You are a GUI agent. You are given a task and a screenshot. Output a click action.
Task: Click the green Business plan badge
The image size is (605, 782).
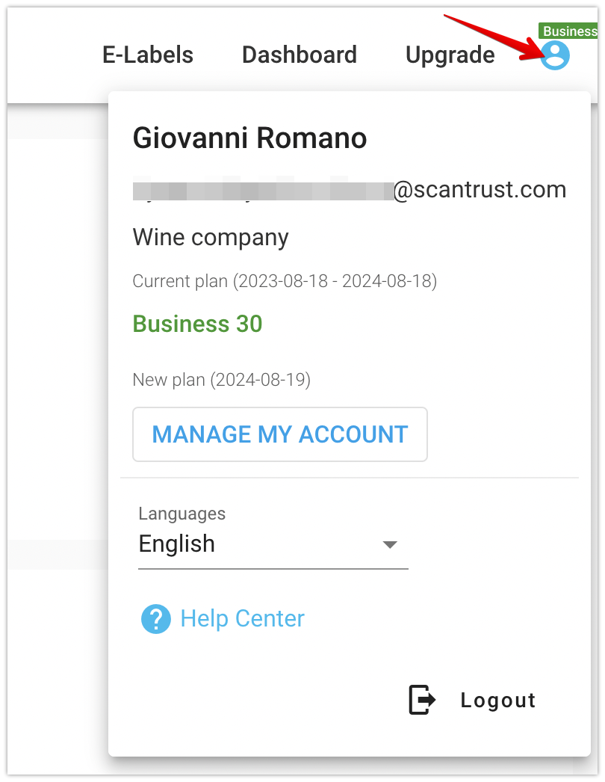click(x=568, y=31)
